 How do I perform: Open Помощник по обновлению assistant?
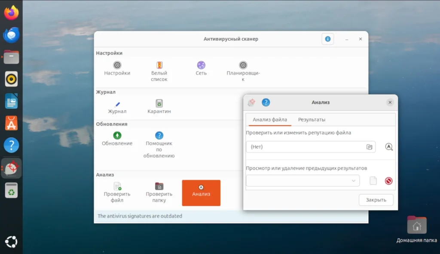tap(159, 145)
